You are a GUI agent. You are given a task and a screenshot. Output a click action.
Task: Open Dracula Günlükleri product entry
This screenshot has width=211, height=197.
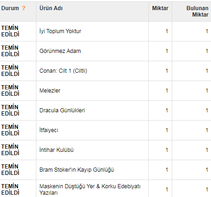[x=62, y=110]
